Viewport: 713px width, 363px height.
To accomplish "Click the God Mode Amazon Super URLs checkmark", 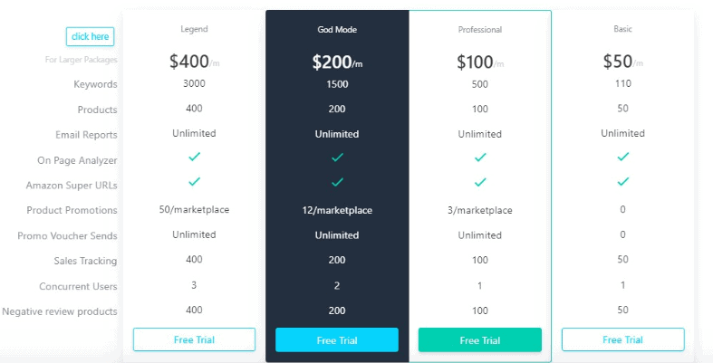I will pos(337,182).
